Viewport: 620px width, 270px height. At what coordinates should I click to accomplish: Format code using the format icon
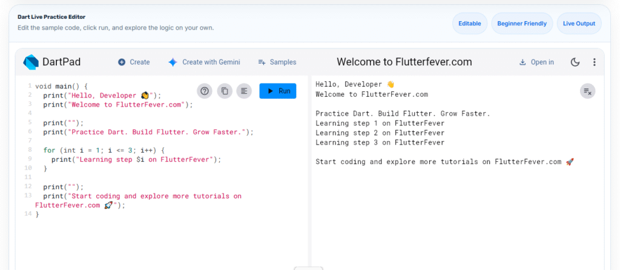(x=244, y=91)
